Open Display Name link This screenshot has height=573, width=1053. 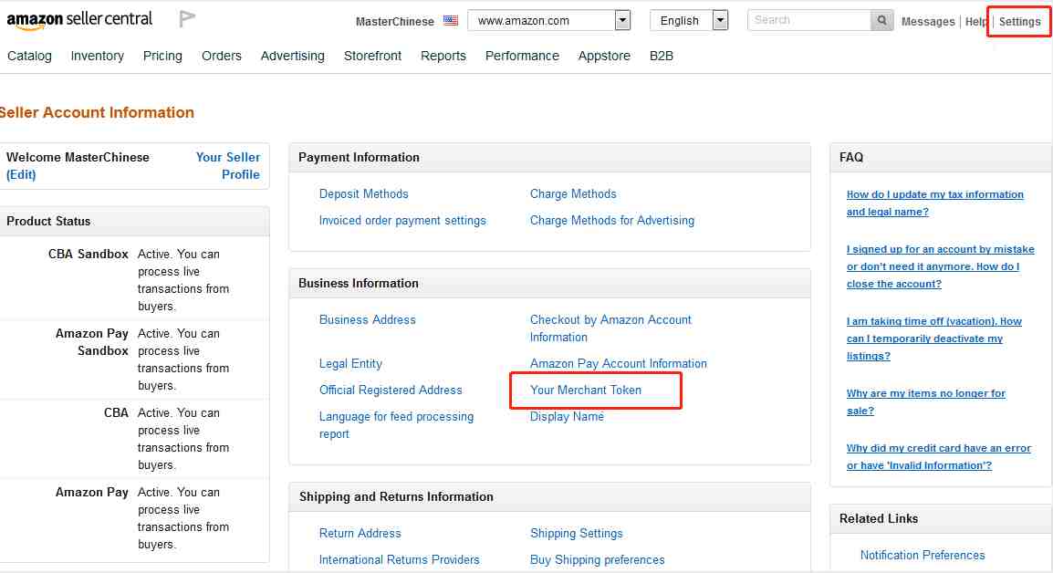pos(567,416)
